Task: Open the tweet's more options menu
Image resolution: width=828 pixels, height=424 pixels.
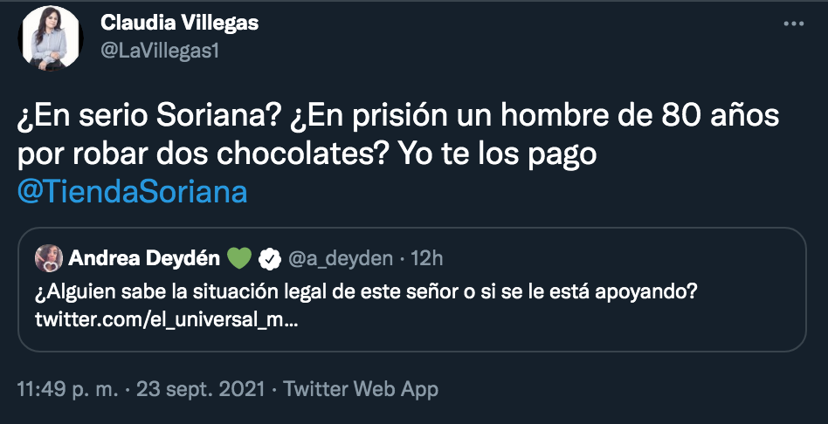Action: (x=793, y=24)
